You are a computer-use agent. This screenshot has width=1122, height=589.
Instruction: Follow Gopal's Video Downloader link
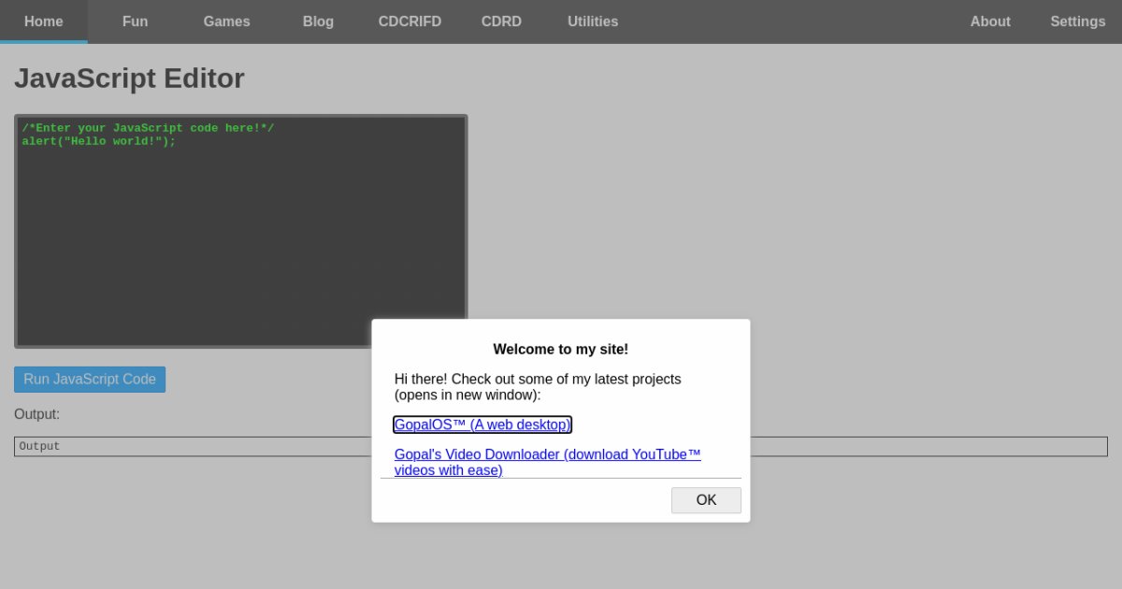pyautogui.click(x=547, y=462)
